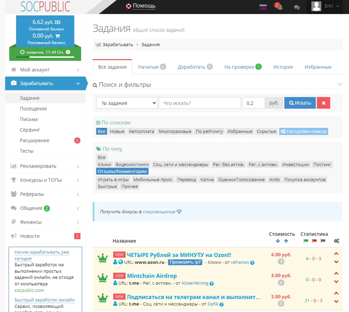This screenshot has width=349, height=312.
Task: Sort cost ascending with up arrow
Action: (x=286, y=241)
